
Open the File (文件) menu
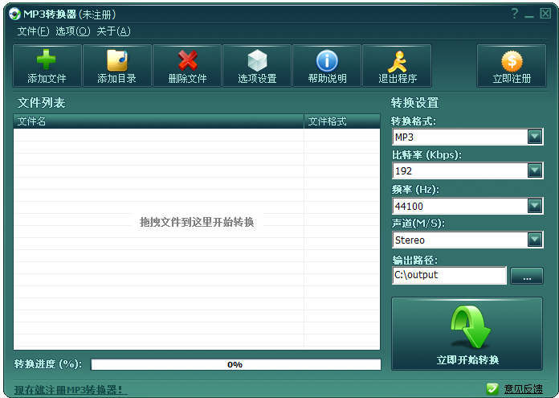(x=33, y=31)
